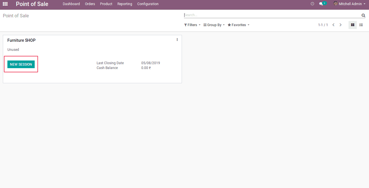Click the 0.00 ₹ balance value

coord(146,68)
